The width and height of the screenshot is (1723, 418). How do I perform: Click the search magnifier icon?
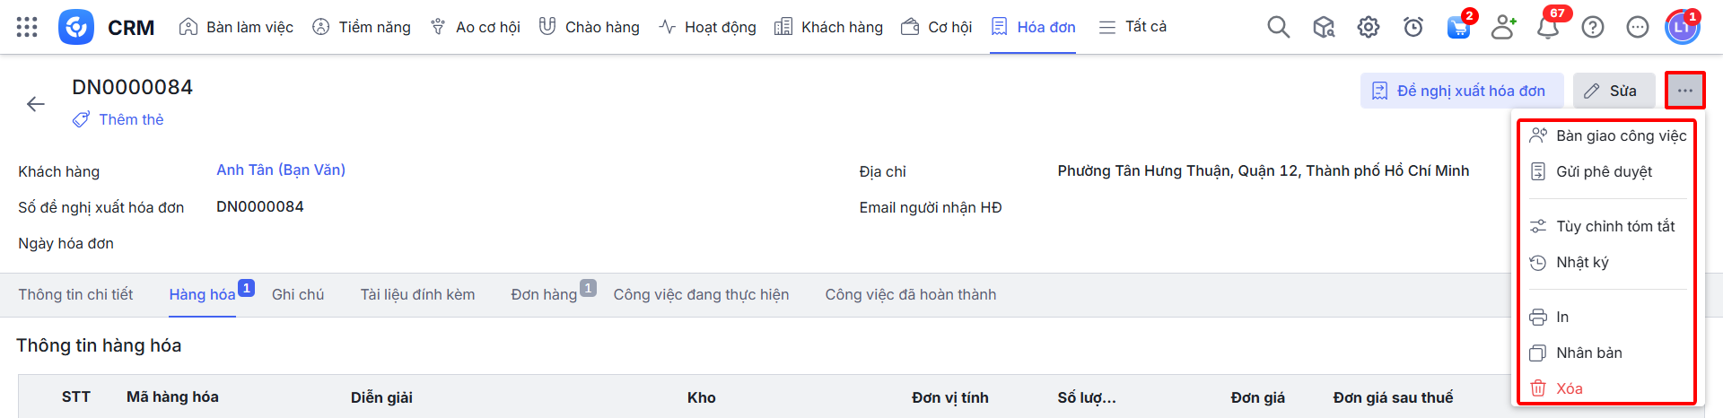point(1278,27)
